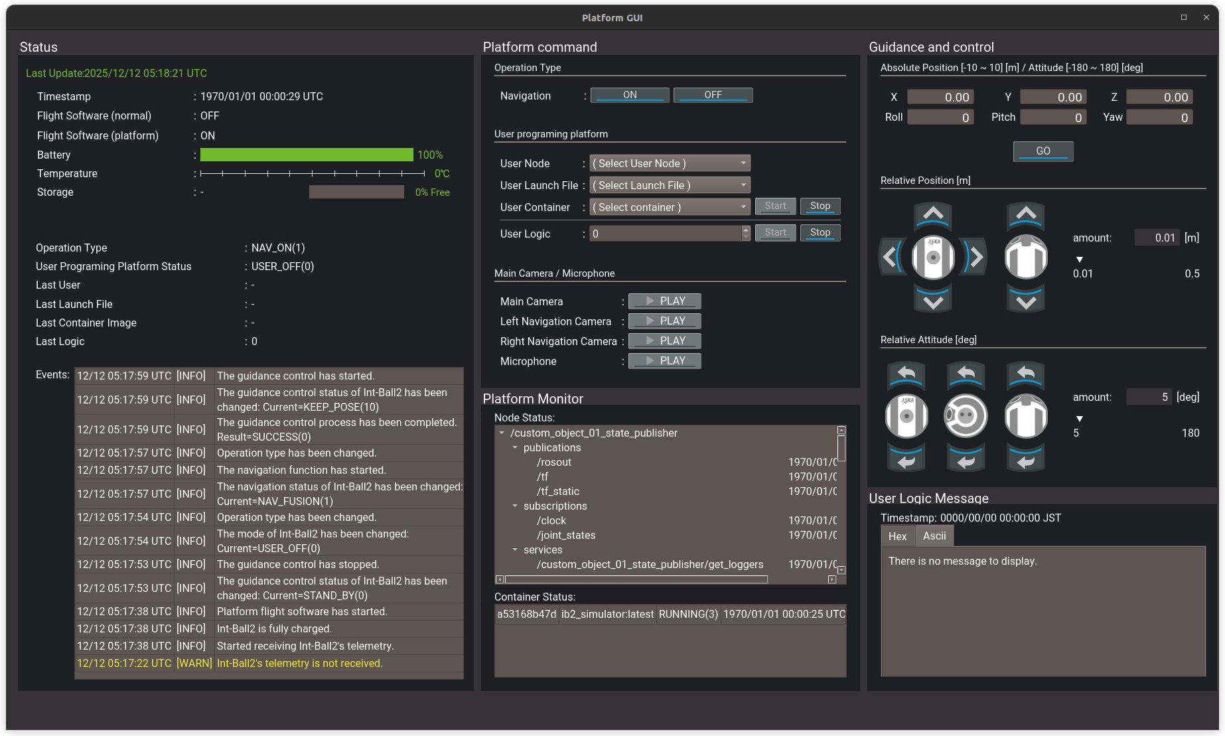The width and height of the screenshot is (1225, 736).
Task: Switch to the Ascii tab
Action: 934,536
